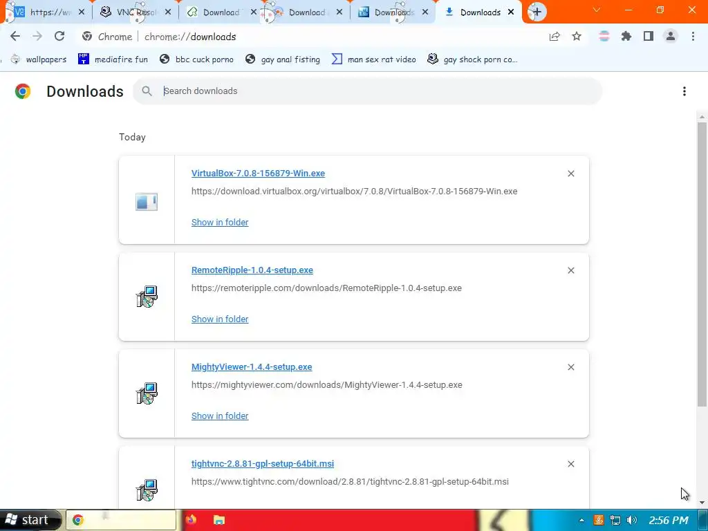Click the VirtualBox installer file icon
The height and width of the screenshot is (531, 708).
[x=147, y=201]
